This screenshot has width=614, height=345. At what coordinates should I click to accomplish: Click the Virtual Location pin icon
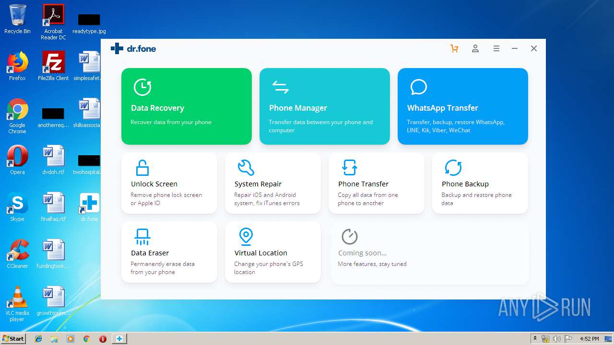tap(246, 237)
